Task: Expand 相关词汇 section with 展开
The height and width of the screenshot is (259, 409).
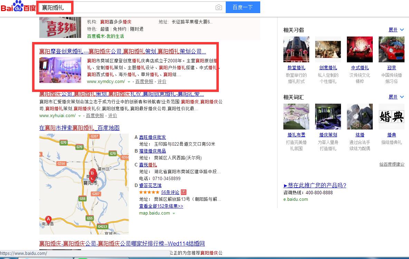Action: click(396, 97)
